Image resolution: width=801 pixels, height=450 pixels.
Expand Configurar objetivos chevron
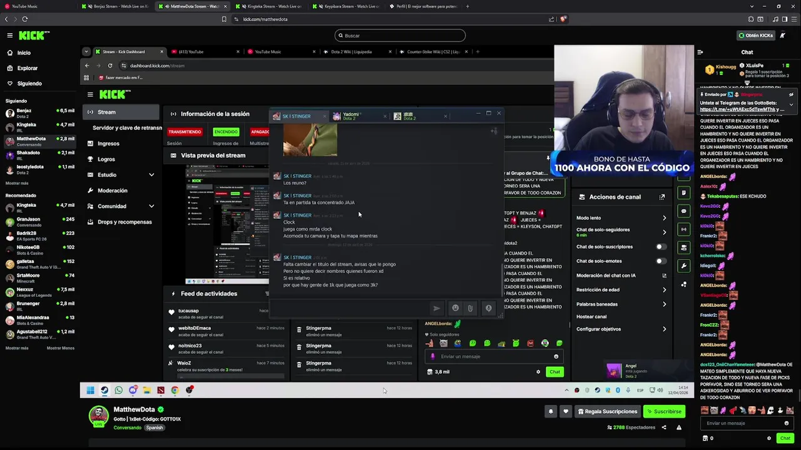(x=665, y=329)
